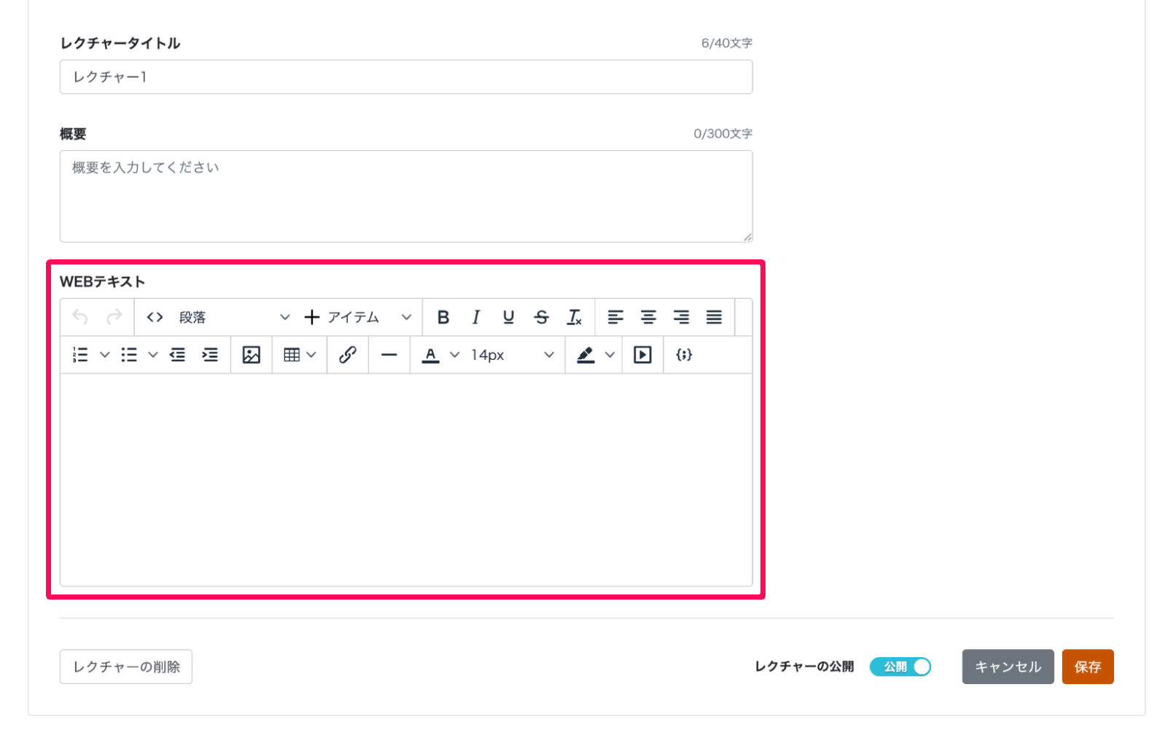Click the 6/40文字 character counter

727,43
